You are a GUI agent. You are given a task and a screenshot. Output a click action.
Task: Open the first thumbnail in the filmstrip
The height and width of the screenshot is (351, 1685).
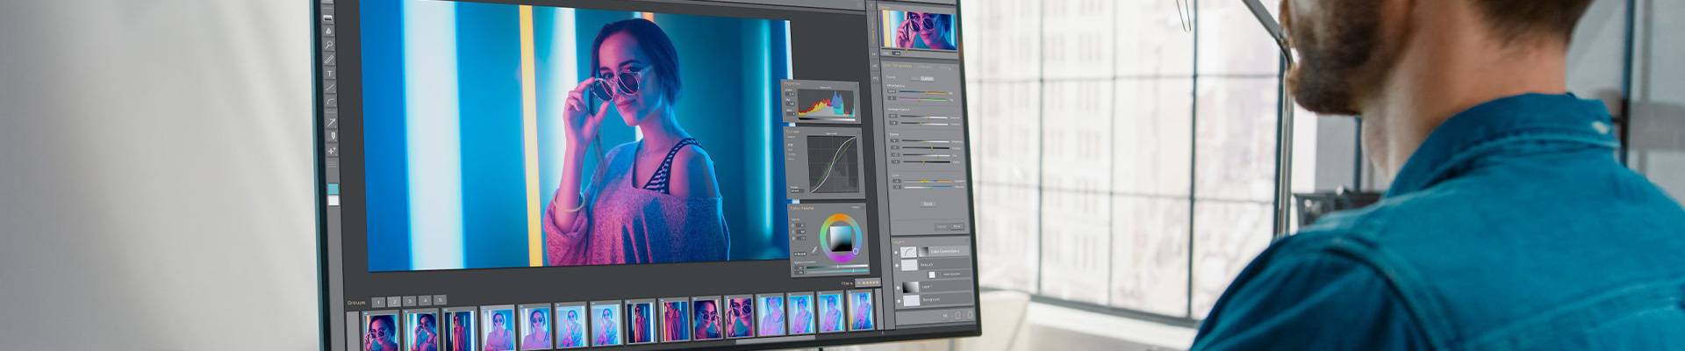pyautogui.click(x=380, y=332)
